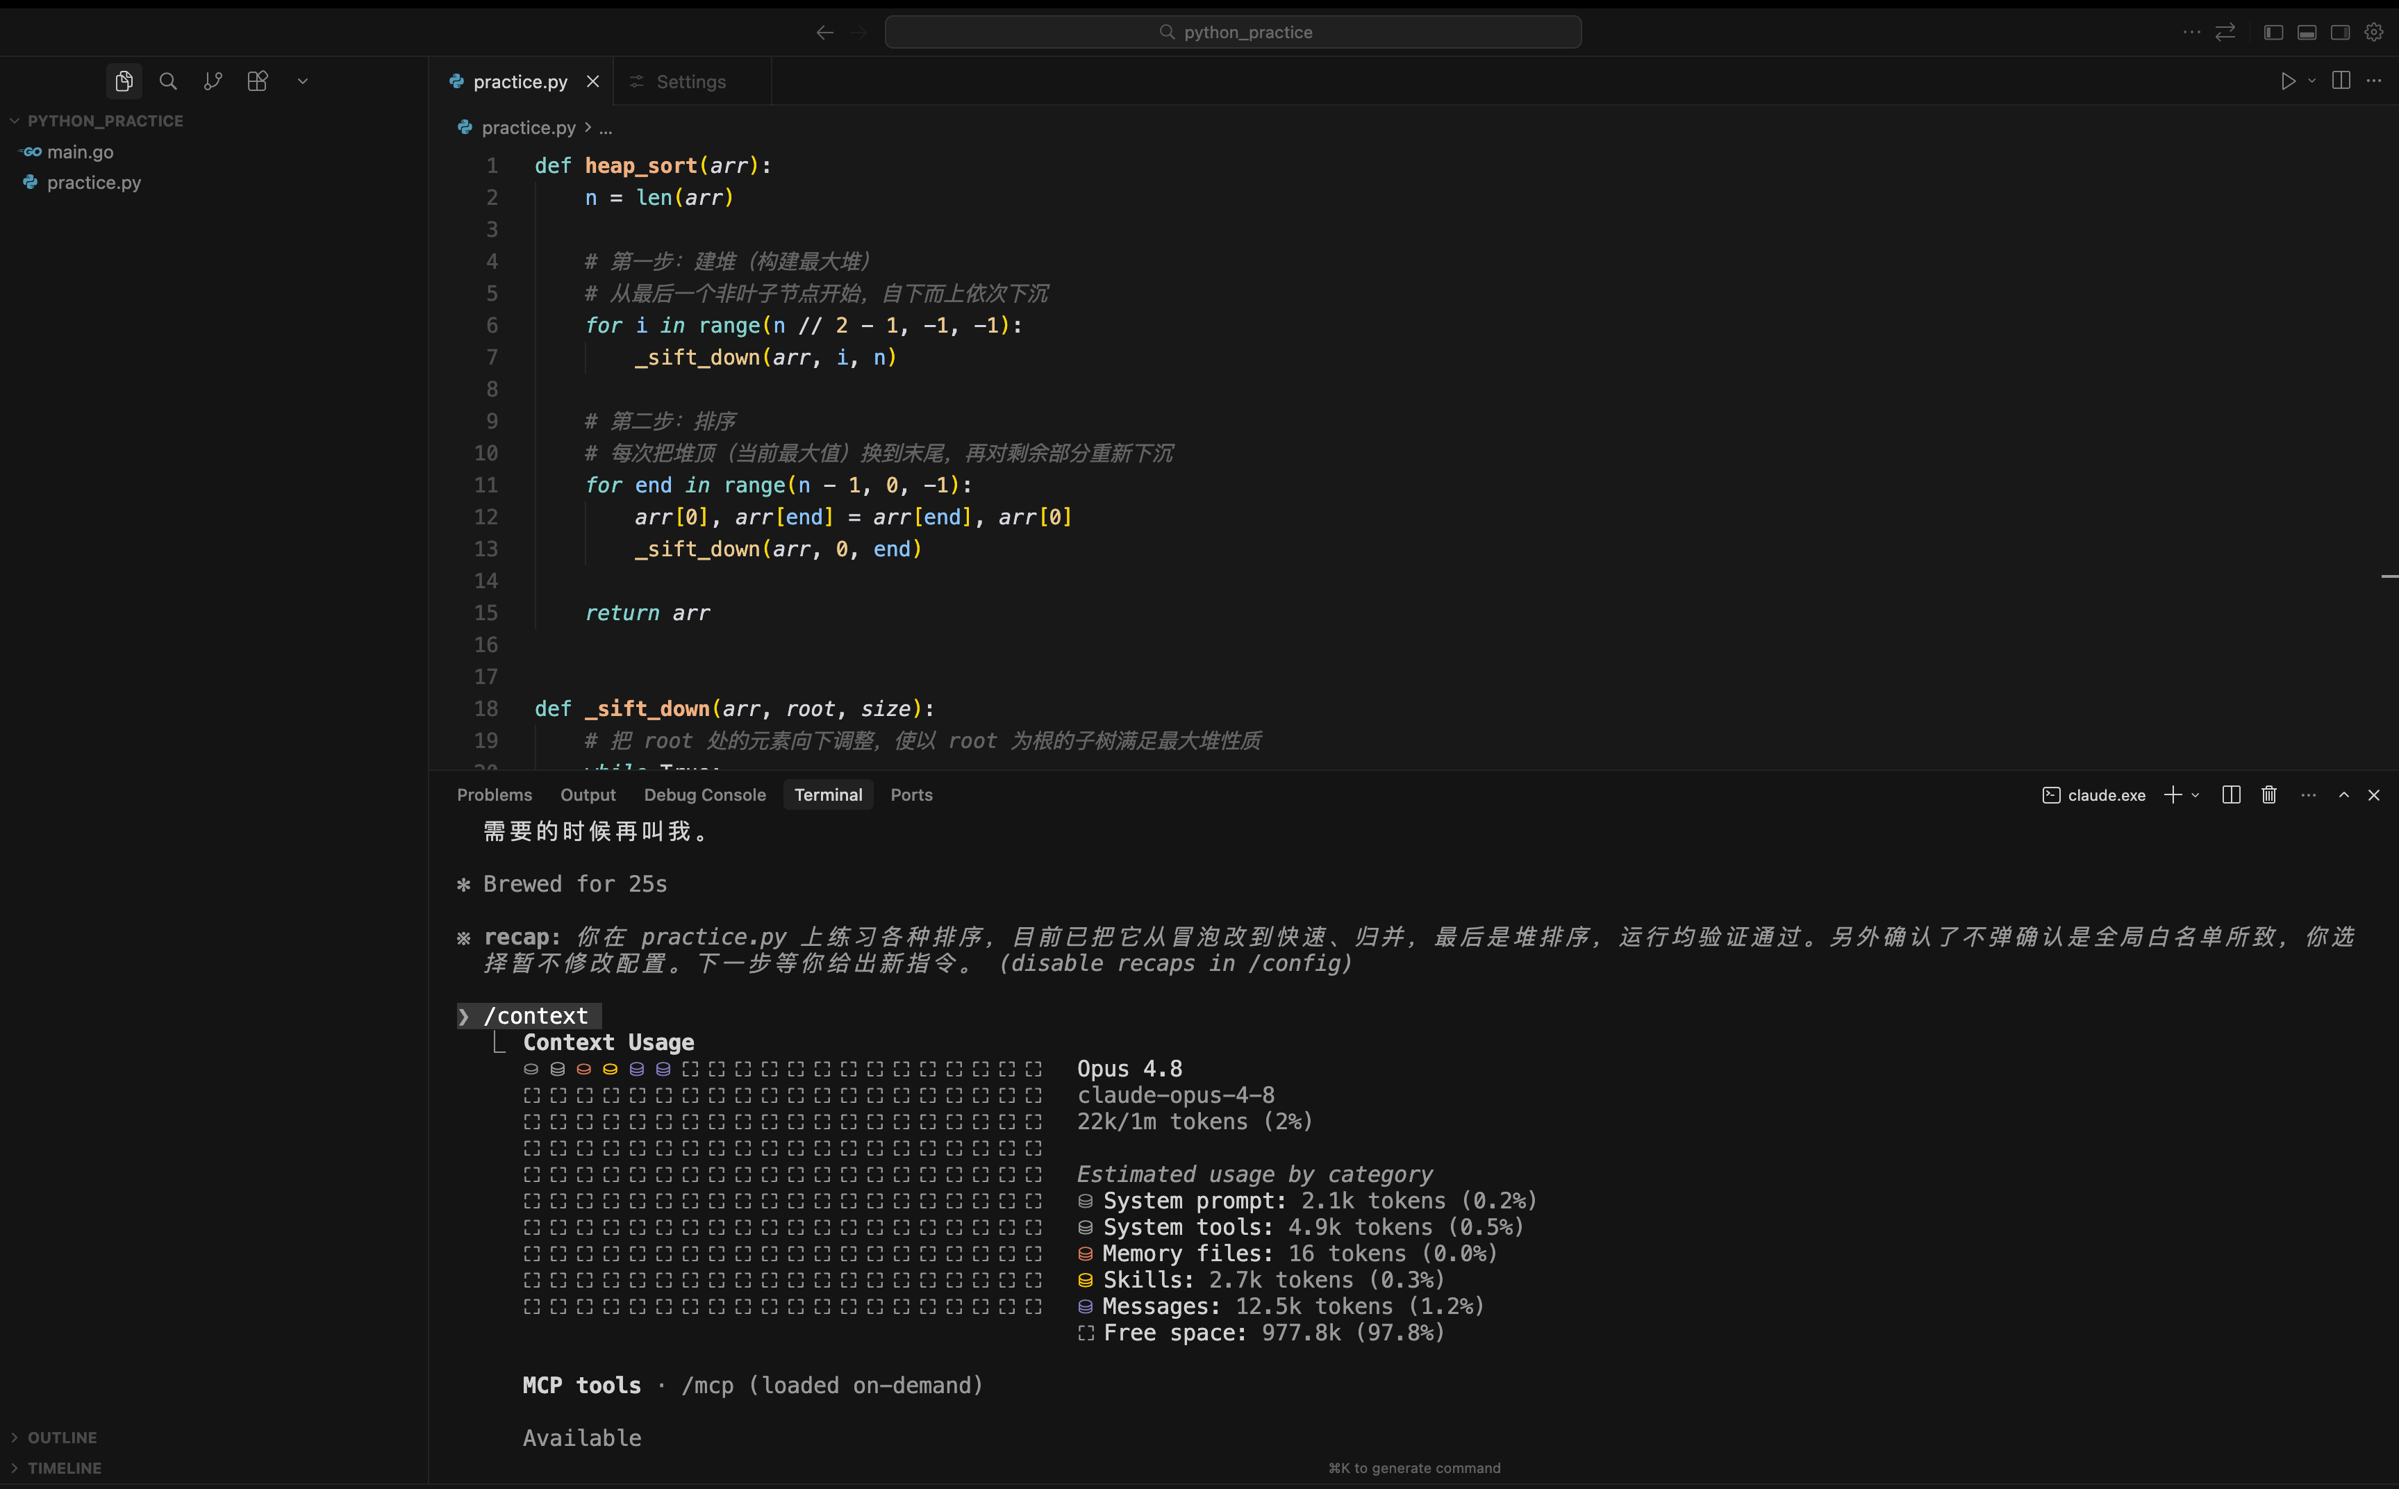
Task: Switch to the Settings tab
Action: tap(691, 82)
